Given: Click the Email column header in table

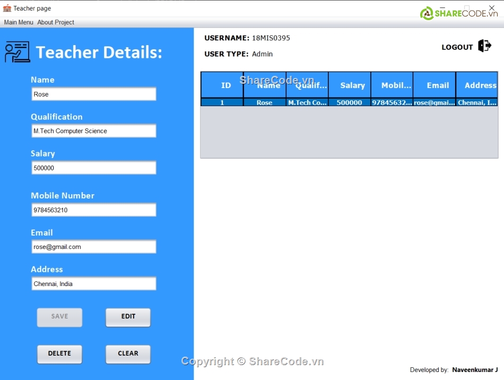Looking at the screenshot, I should click(x=438, y=85).
